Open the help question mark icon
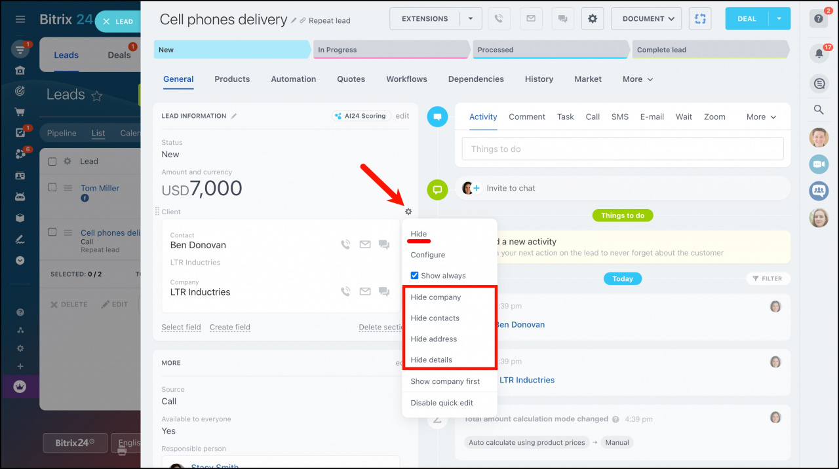This screenshot has height=469, width=839. tap(819, 19)
